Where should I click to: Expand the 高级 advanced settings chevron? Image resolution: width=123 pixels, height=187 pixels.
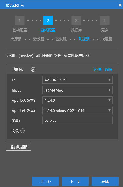pyautogui.click(x=22, y=131)
